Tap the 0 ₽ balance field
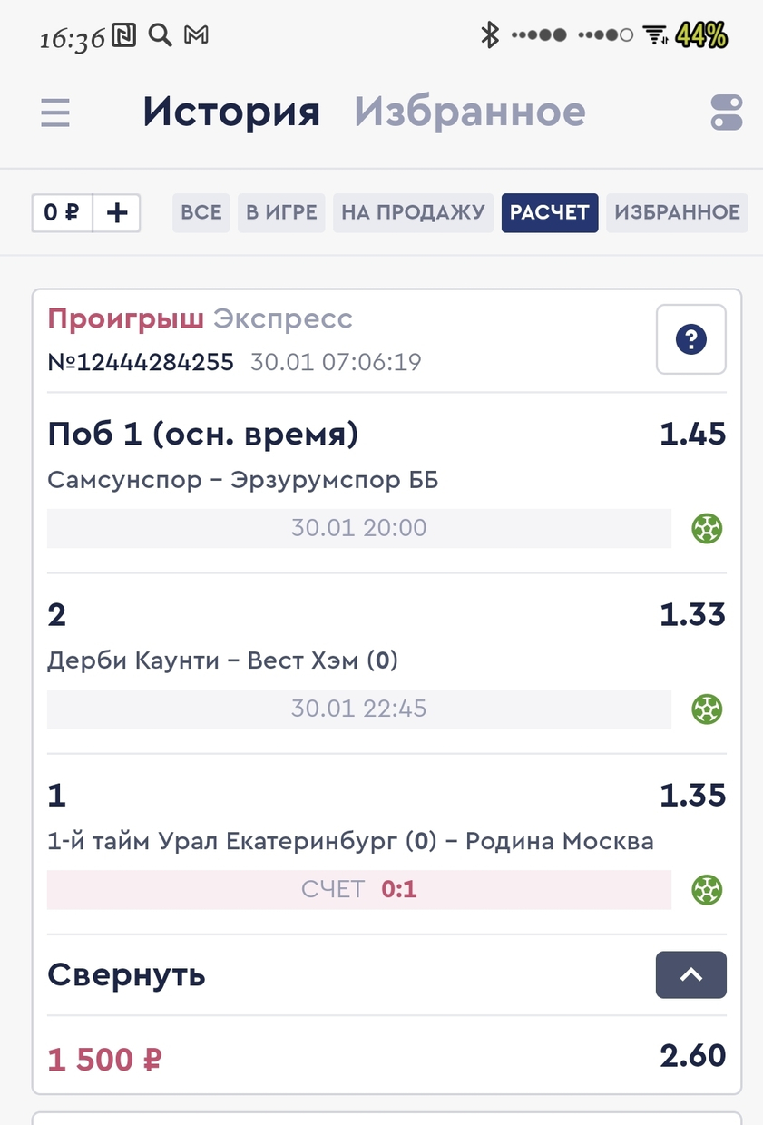 pyautogui.click(x=62, y=213)
